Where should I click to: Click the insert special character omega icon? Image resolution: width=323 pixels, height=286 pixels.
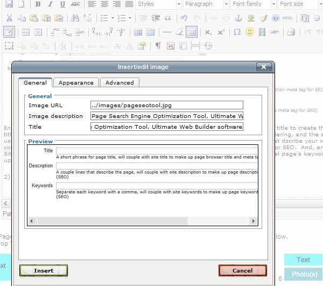(237, 32)
